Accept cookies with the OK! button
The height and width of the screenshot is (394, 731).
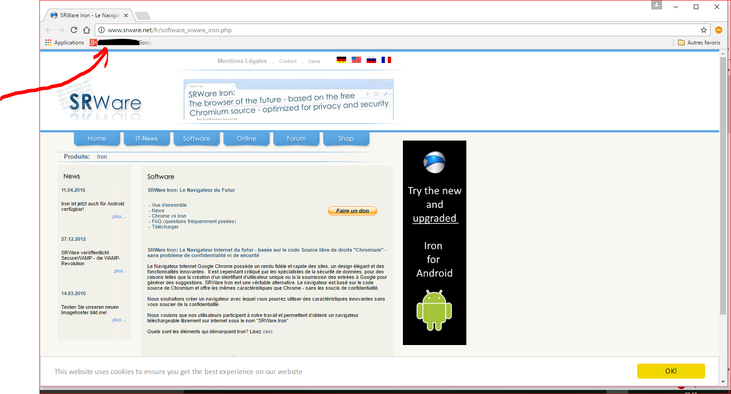click(671, 371)
